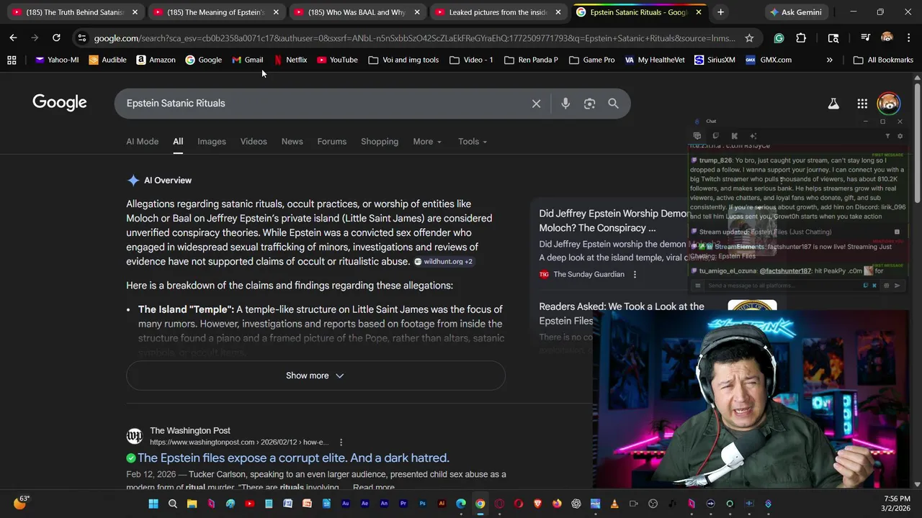
Task: Switch to the Videos results tab
Action: 254,142
